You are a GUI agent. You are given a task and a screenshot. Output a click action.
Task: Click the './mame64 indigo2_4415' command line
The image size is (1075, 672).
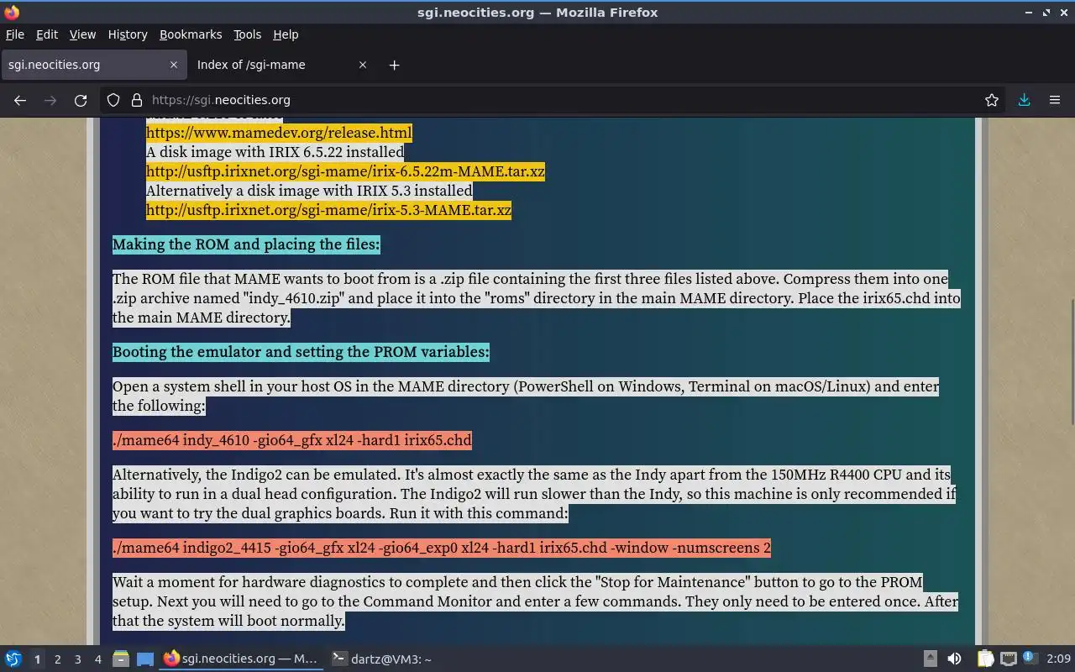coord(442,548)
